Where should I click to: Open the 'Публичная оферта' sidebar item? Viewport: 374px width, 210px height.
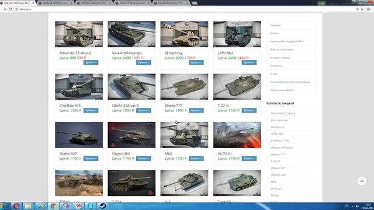pos(291,90)
